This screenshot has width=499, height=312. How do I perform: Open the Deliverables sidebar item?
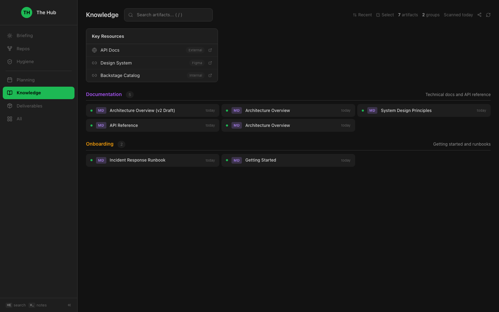point(29,106)
